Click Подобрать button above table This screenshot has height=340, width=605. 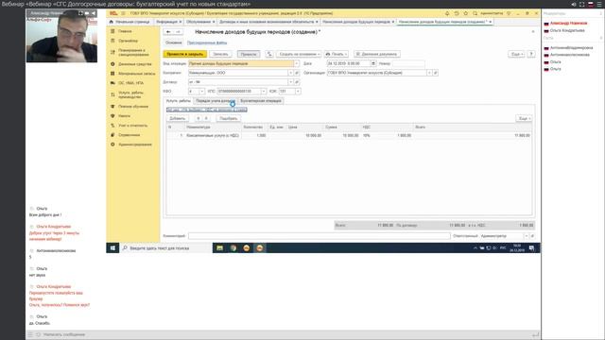tap(229, 118)
